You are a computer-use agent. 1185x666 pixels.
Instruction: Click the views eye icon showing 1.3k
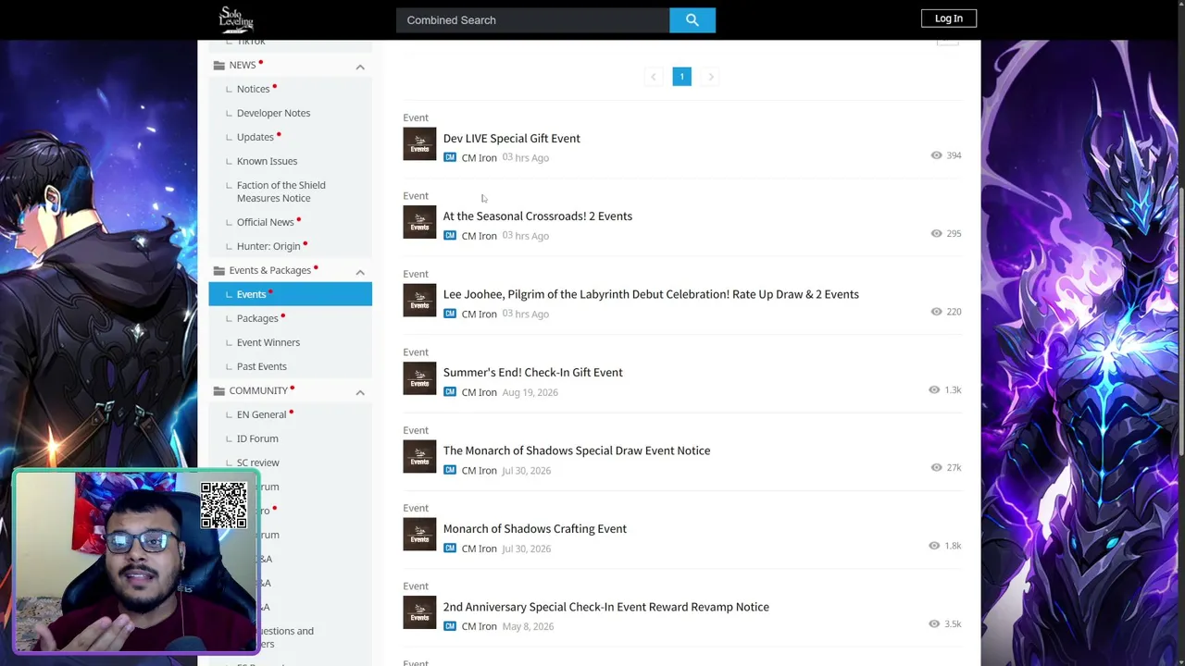934,389
